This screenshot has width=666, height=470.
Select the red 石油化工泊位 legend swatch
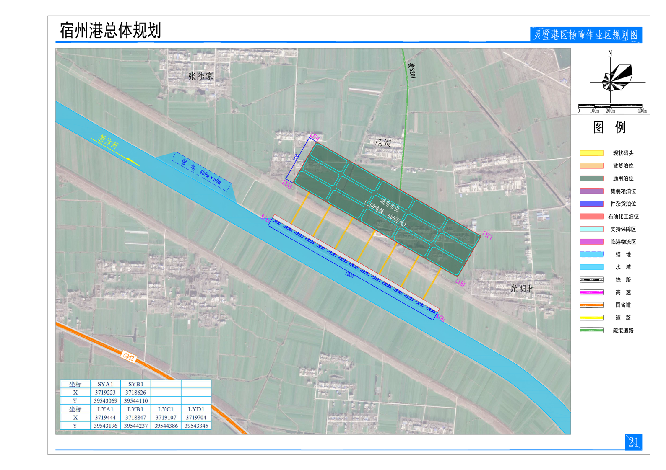click(591, 217)
